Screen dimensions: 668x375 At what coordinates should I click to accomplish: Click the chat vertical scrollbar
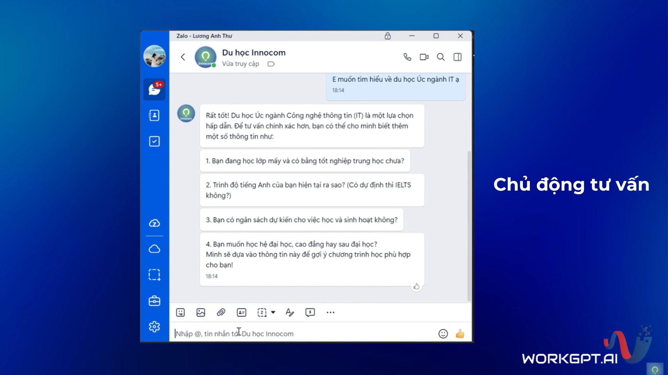pyautogui.click(x=469, y=226)
